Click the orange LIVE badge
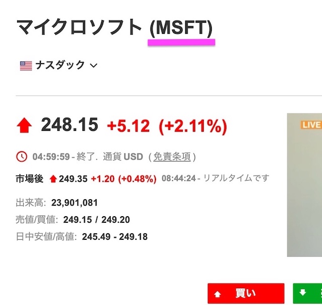322x305 pixels. [311, 124]
